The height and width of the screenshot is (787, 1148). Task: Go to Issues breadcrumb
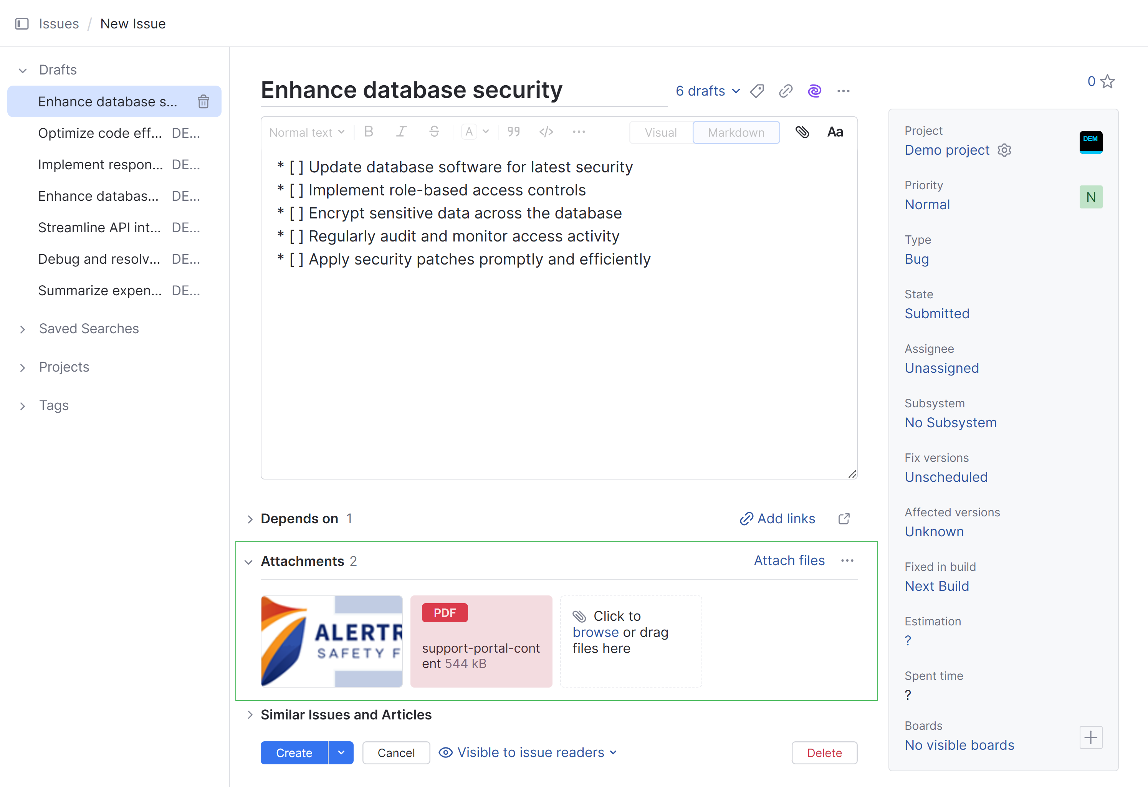pyautogui.click(x=59, y=24)
